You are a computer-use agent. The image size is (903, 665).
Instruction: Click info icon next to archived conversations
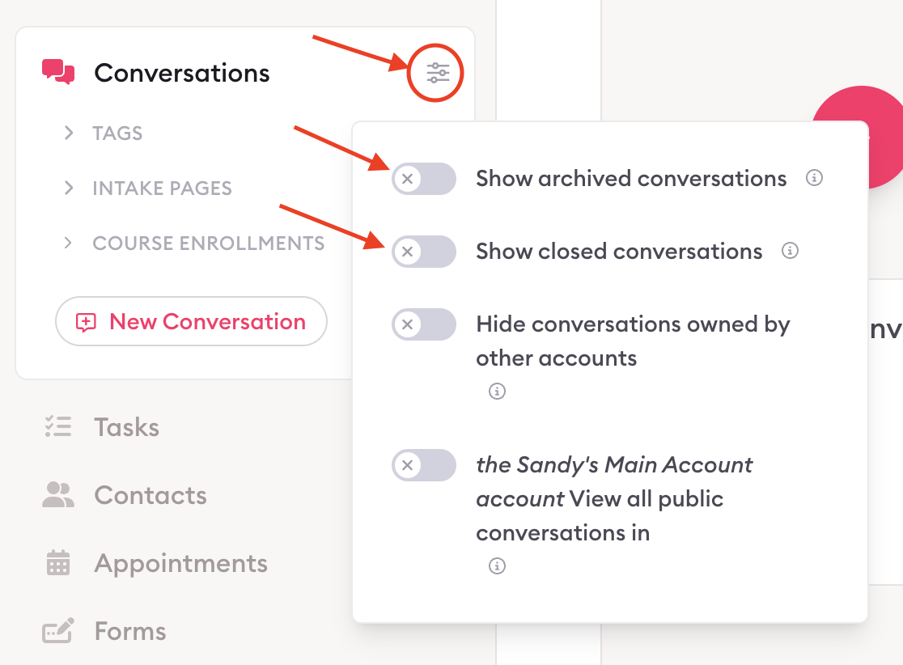tap(815, 178)
